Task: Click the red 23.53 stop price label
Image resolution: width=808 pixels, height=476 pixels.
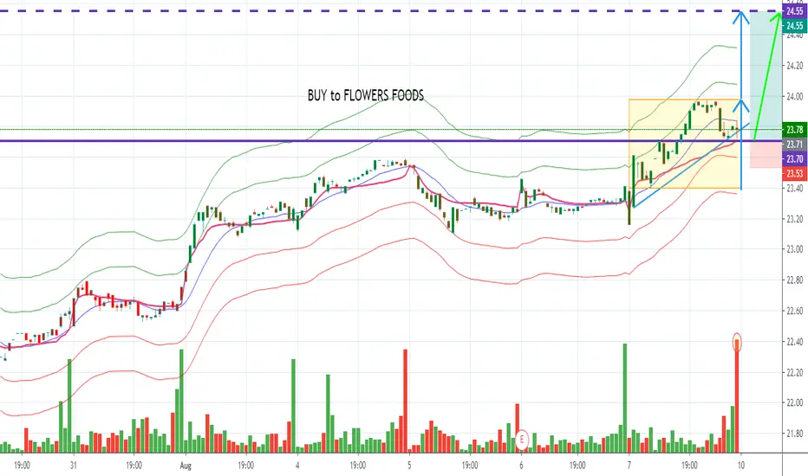Action: pyautogui.click(x=795, y=173)
